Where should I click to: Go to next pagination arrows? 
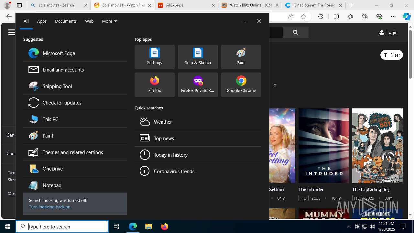coord(275,85)
